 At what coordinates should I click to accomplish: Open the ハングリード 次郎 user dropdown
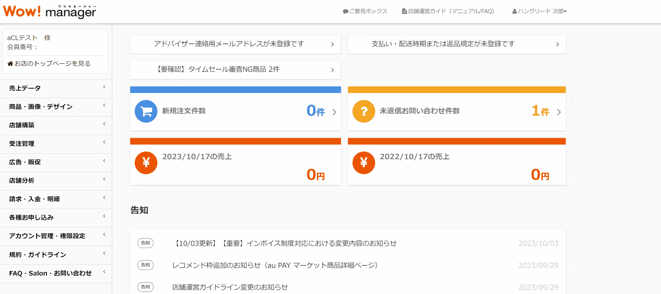[x=539, y=11]
